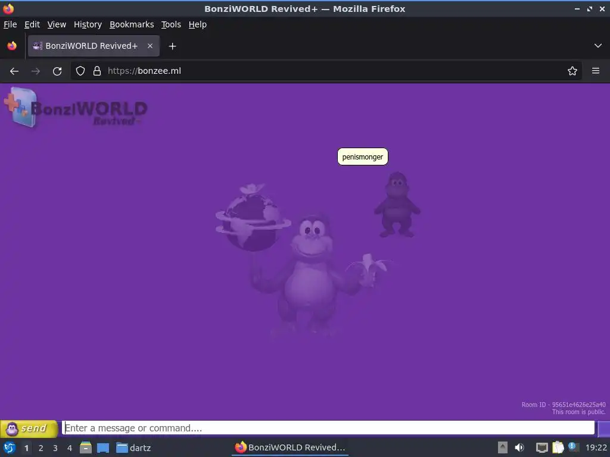Click the small purple Bonzi character
The image size is (610, 457).
point(397,205)
